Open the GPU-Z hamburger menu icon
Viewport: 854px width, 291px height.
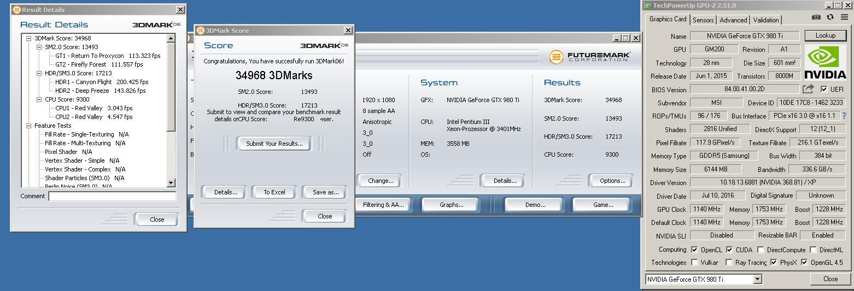coord(844,17)
